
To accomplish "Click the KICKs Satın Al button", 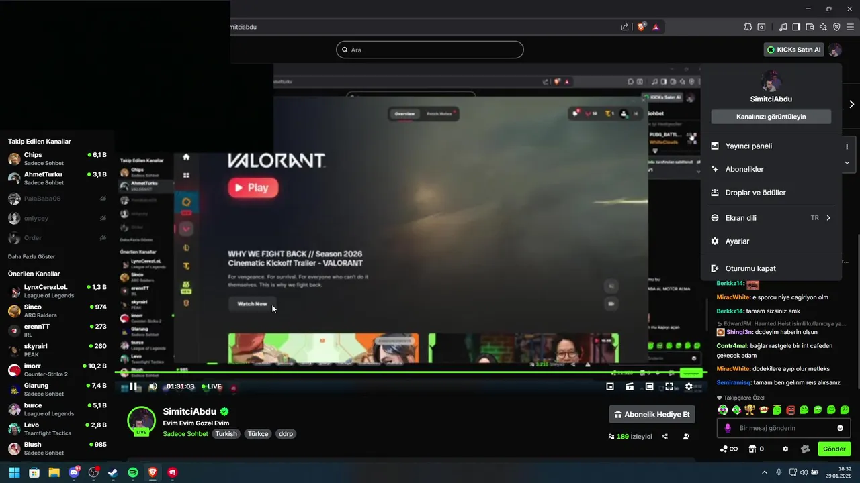I will click(x=793, y=50).
